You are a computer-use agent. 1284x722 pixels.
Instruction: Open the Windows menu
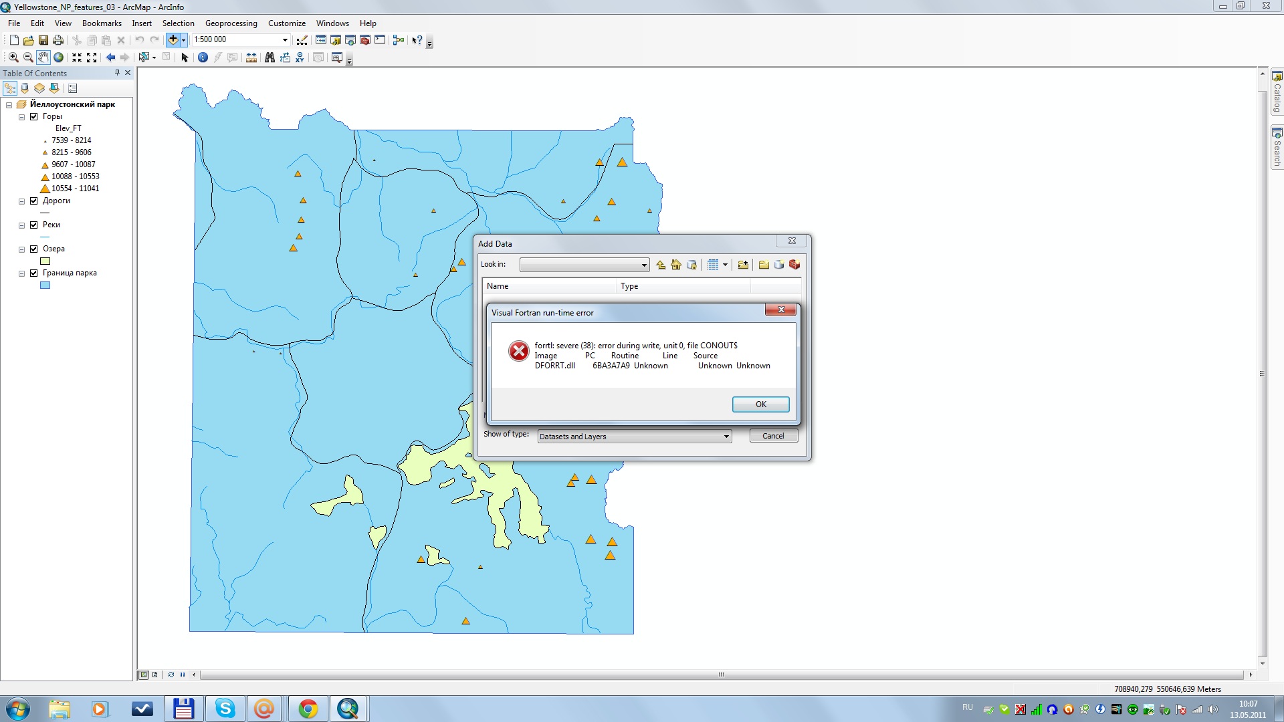click(332, 23)
